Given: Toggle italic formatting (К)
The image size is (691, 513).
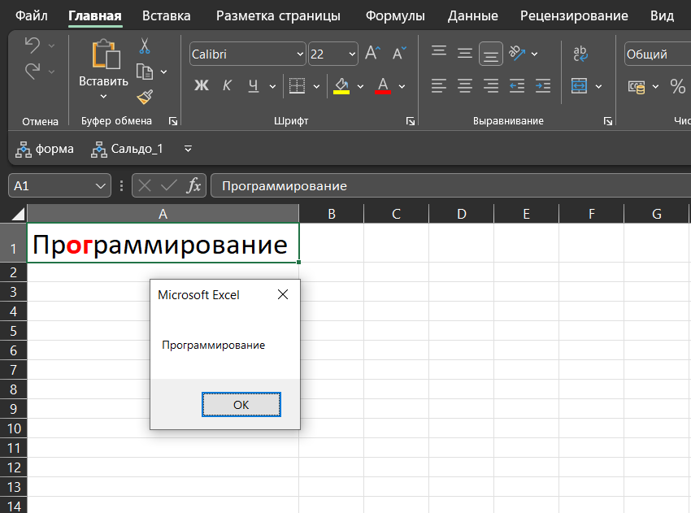Looking at the screenshot, I should click(x=227, y=85).
